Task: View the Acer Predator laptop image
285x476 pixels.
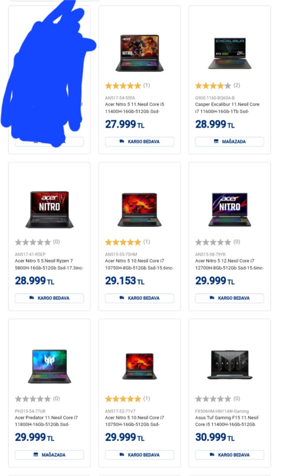Action: coord(49,366)
